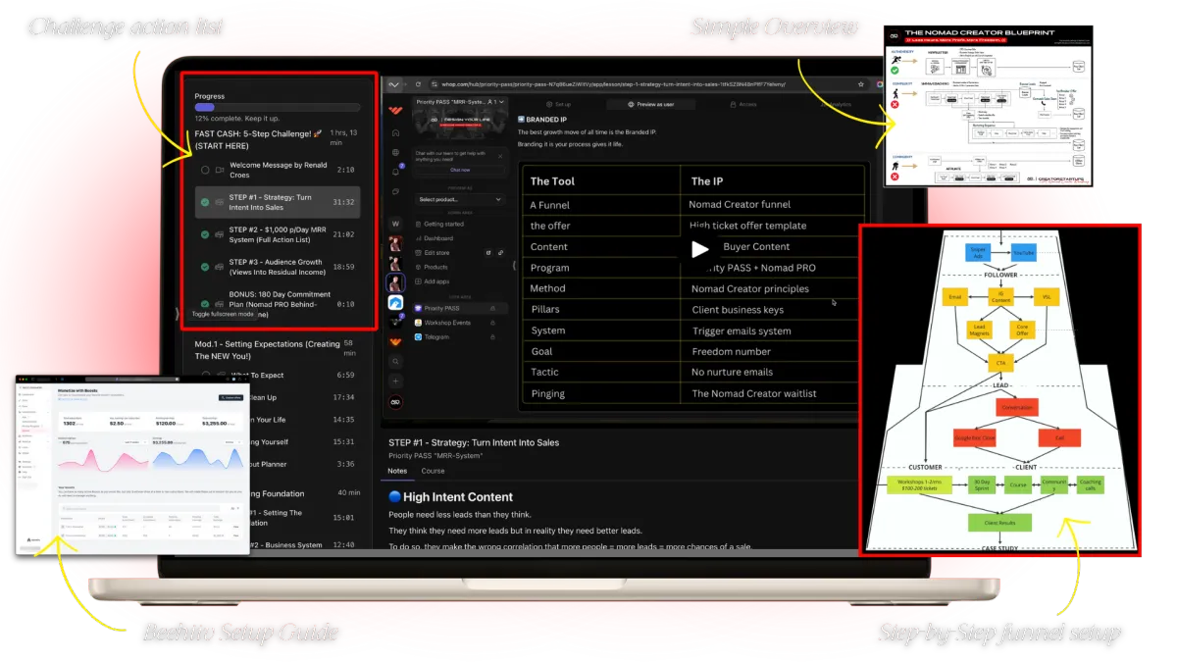Open the Priority PASS MRR-System dropdown

point(459,102)
